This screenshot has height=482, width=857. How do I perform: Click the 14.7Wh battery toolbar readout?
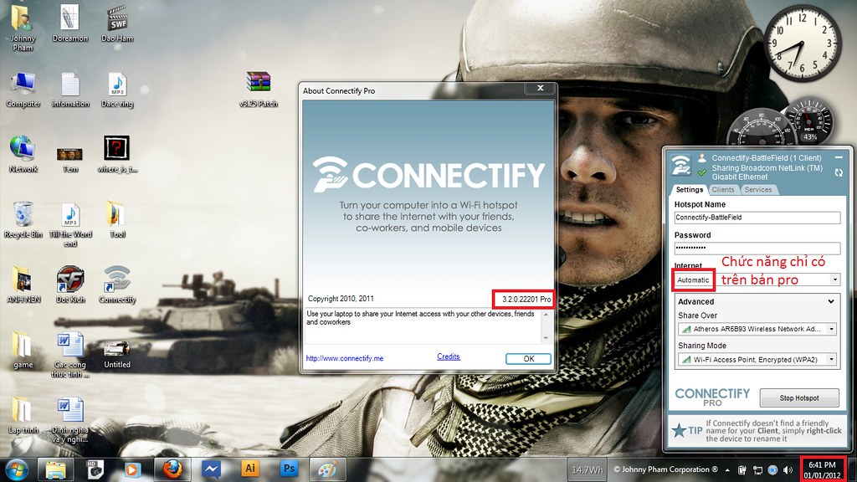tap(588, 469)
